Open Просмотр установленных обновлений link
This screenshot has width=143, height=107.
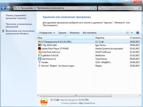(19, 25)
